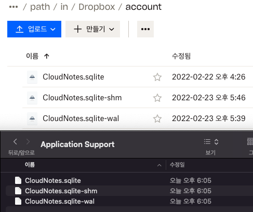Open CloudNotes.sqlite-wal in the Dropbox list
This screenshot has width=253, height=212.
(81, 118)
